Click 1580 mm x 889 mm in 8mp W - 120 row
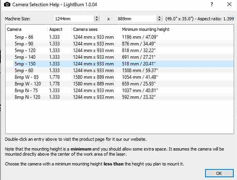This screenshot has height=180, width=237. pos(94,84)
